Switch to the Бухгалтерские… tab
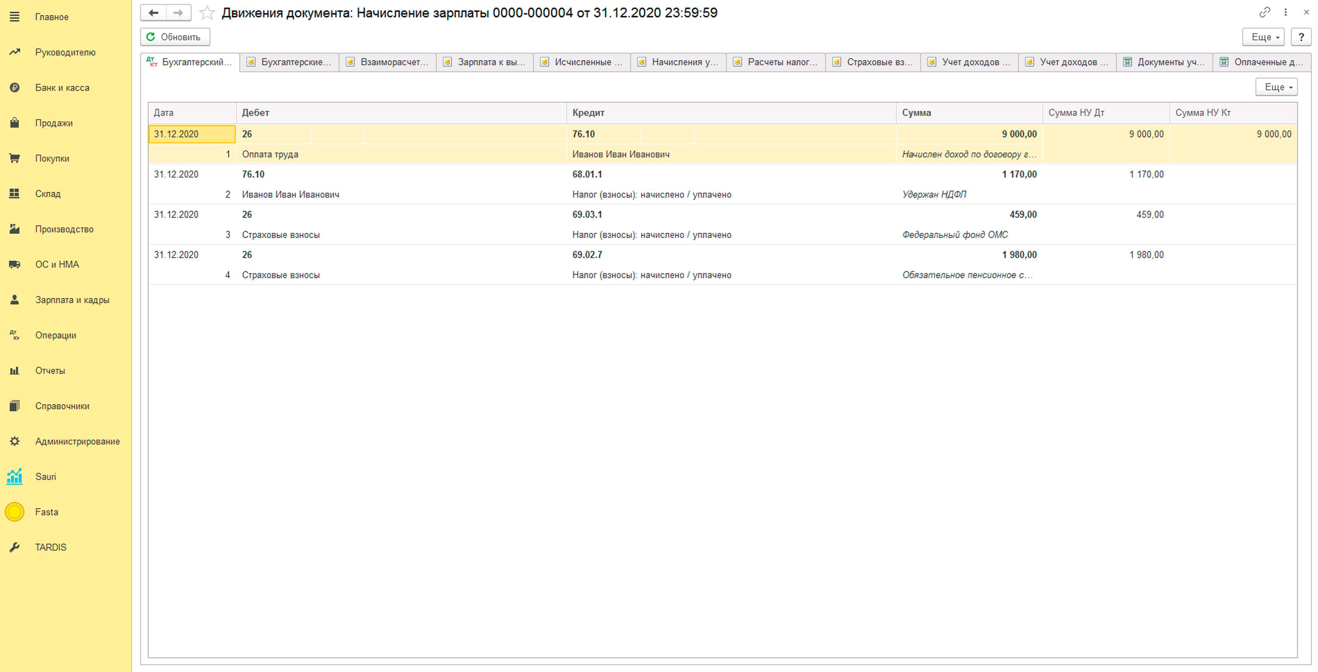 tap(289, 62)
